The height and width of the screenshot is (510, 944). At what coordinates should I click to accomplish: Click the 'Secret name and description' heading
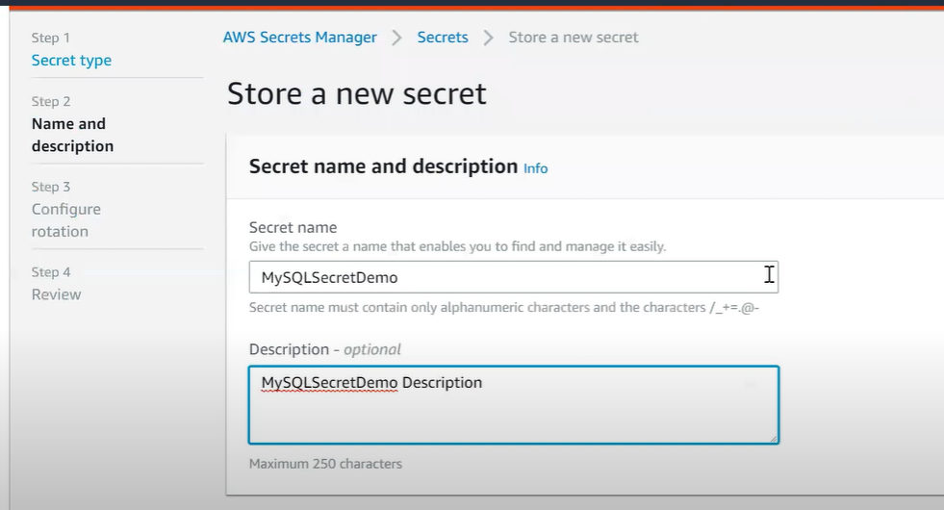point(384,166)
